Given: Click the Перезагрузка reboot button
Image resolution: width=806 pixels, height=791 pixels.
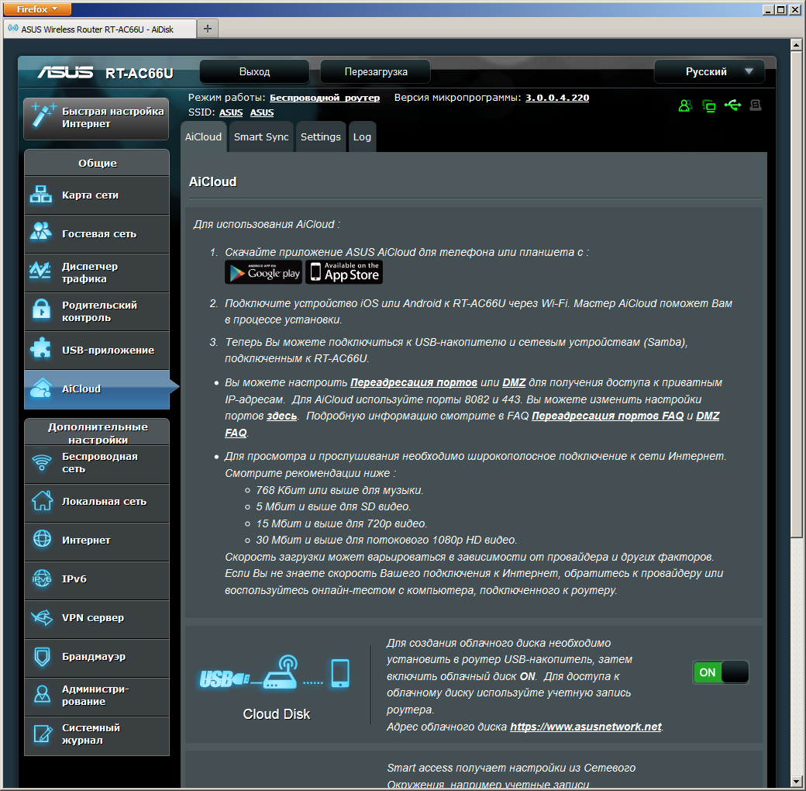Looking at the screenshot, I should coord(376,71).
